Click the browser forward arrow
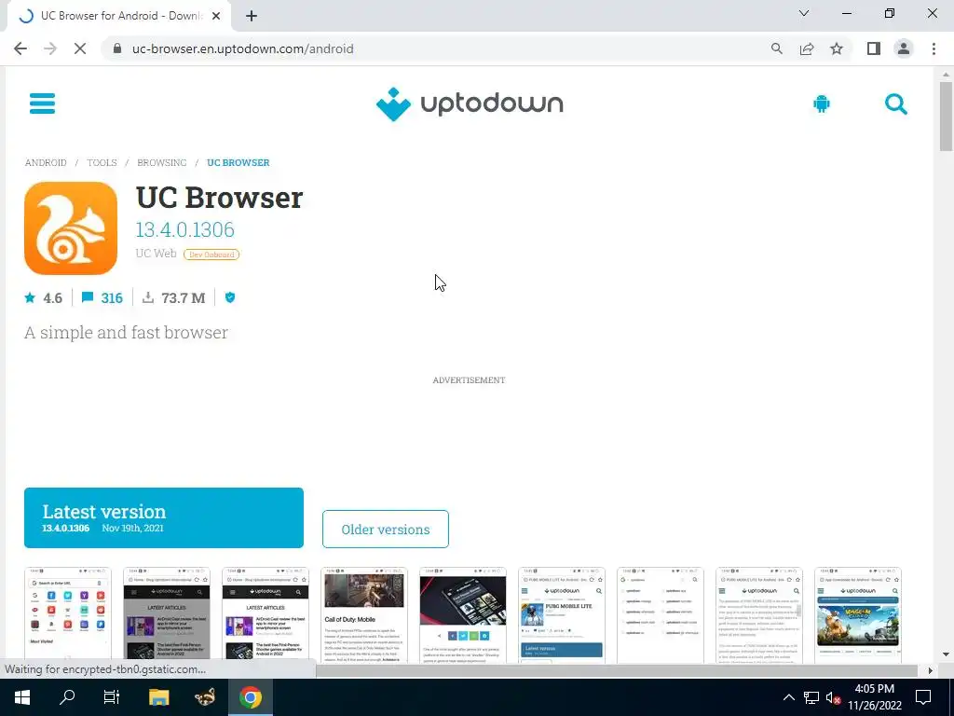Image resolution: width=954 pixels, height=716 pixels. pyautogui.click(x=50, y=48)
